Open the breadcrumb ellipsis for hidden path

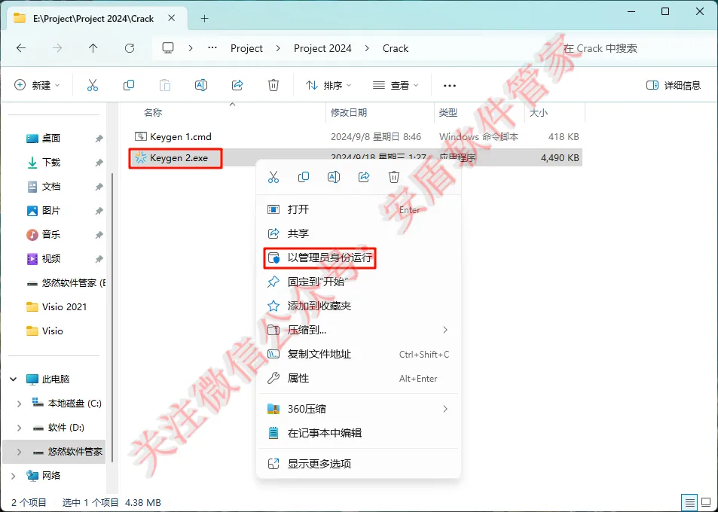(212, 47)
